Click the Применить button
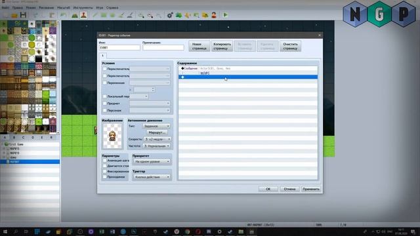The width and height of the screenshot is (420, 236). (311, 189)
